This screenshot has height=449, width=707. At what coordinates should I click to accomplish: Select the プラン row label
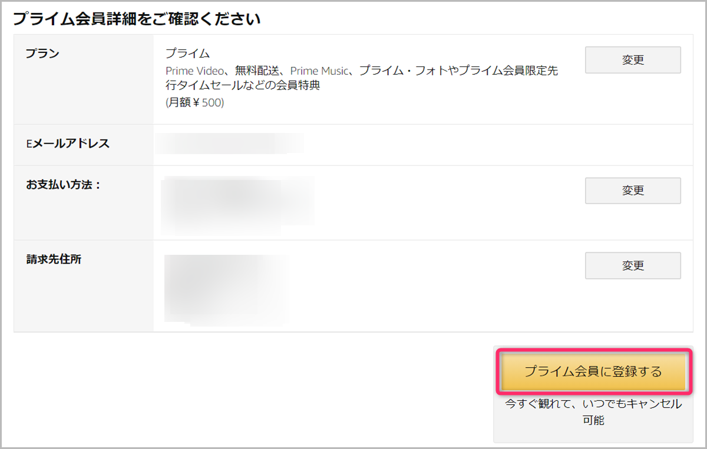pos(42,54)
